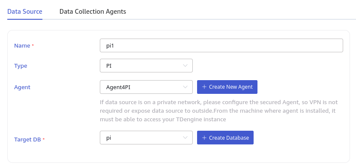Click the red asterisk beside Target DB
Viewport: 356px width, 165px height.
[44, 139]
